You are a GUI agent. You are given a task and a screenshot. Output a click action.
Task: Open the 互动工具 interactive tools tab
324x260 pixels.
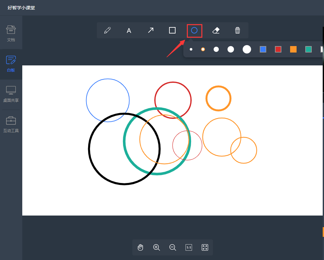[11, 125]
